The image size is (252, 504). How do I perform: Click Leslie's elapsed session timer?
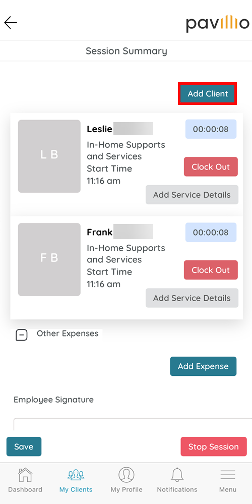point(211,129)
